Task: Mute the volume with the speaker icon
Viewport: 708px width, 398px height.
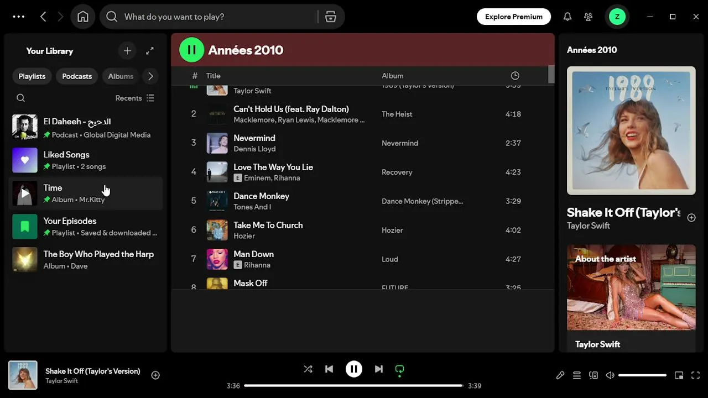Action: 610,375
